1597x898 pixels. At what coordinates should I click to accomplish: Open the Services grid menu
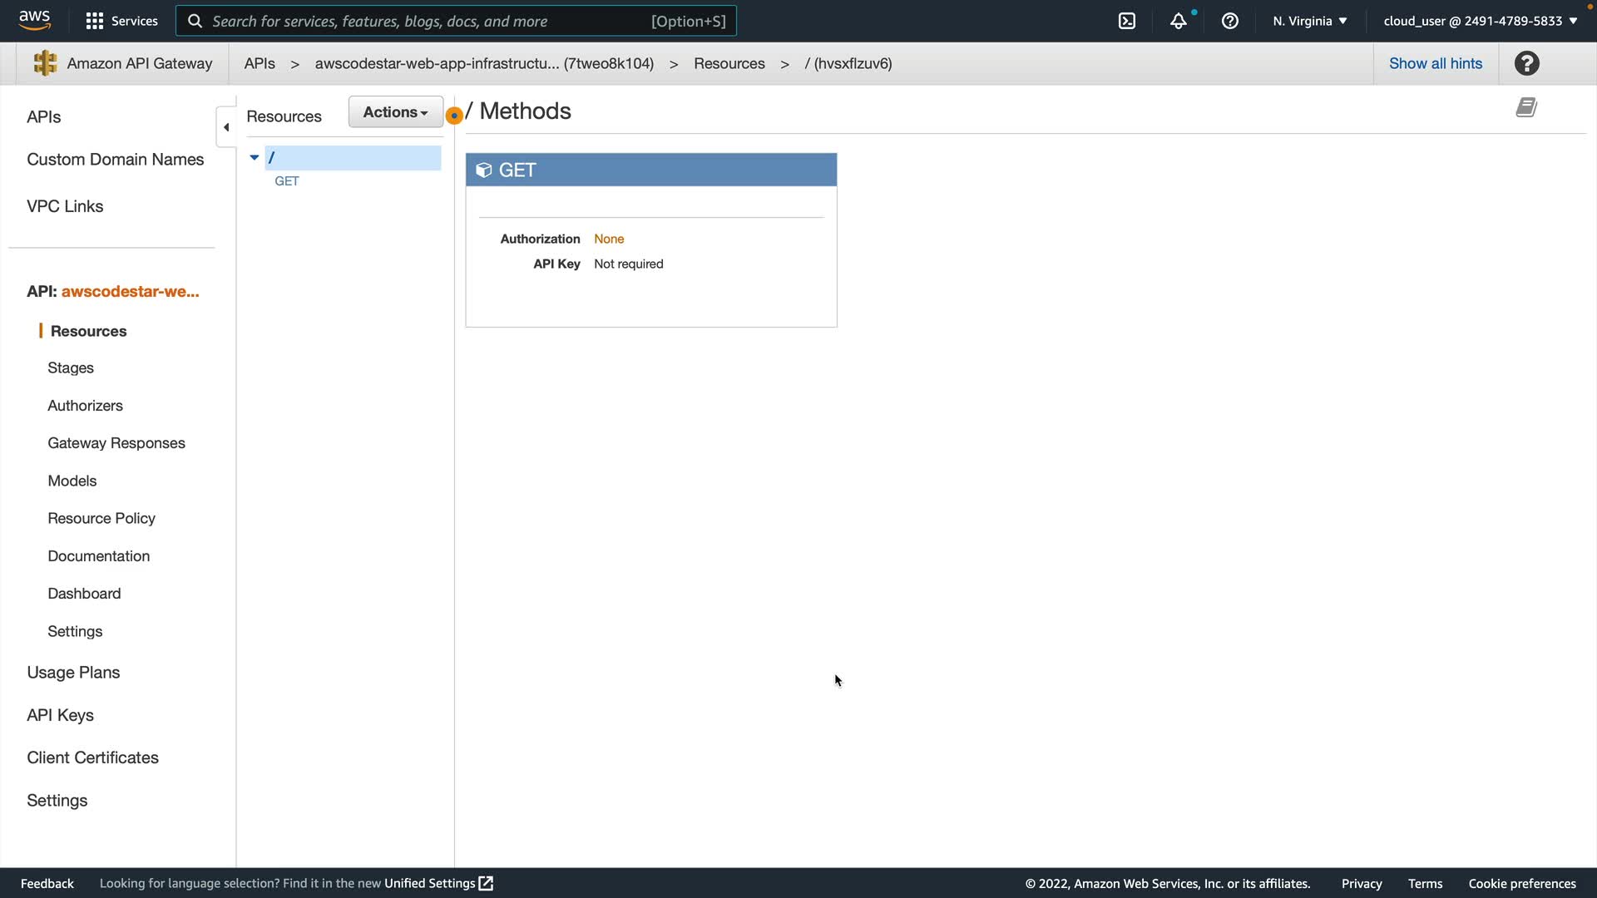coord(95,21)
